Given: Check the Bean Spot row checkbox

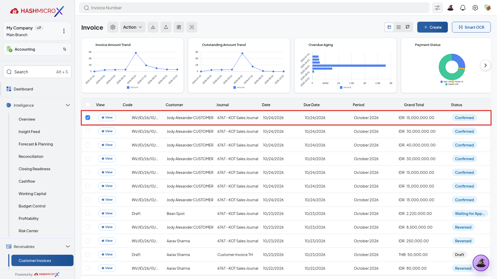Looking at the screenshot, I should 88,213.
